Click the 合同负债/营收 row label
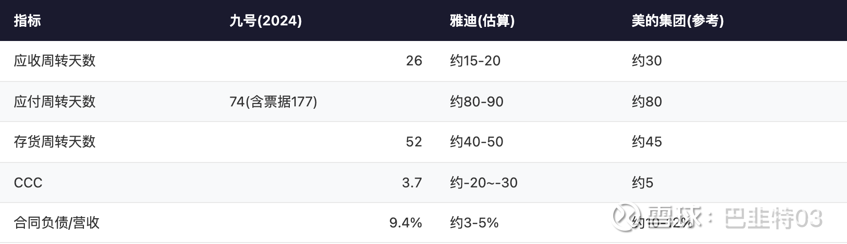The image size is (847, 244). click(x=57, y=223)
